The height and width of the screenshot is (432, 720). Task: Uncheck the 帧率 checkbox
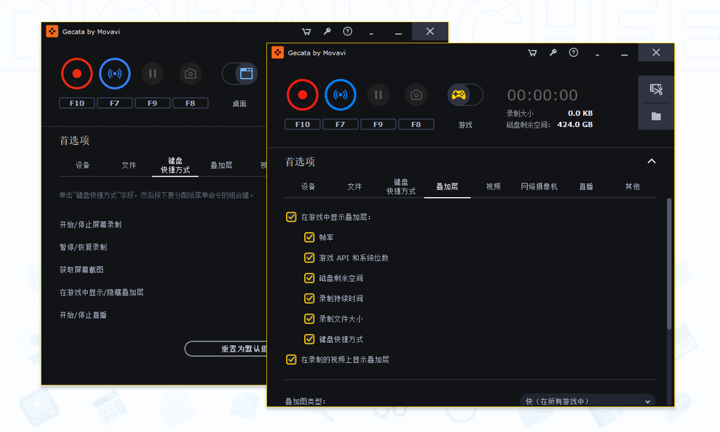coord(310,238)
